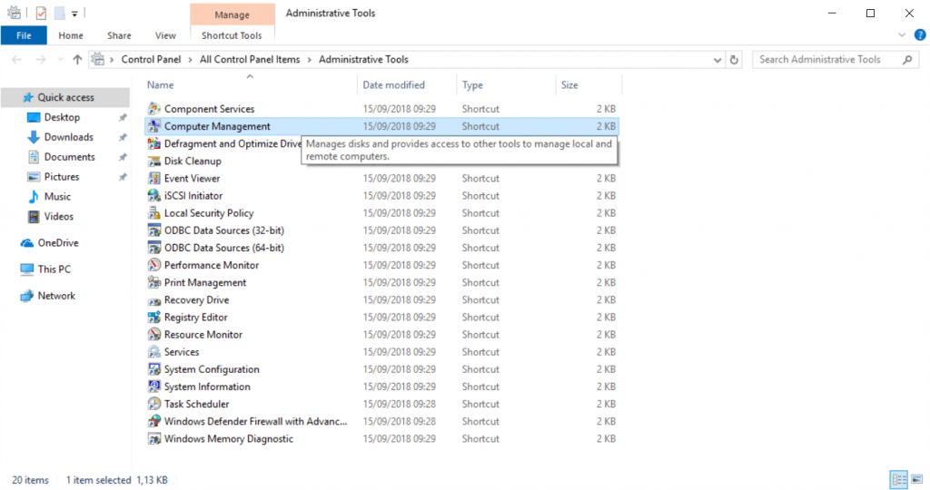930x490 pixels.
Task: Click the Manage contextual tab
Action: pos(232,15)
